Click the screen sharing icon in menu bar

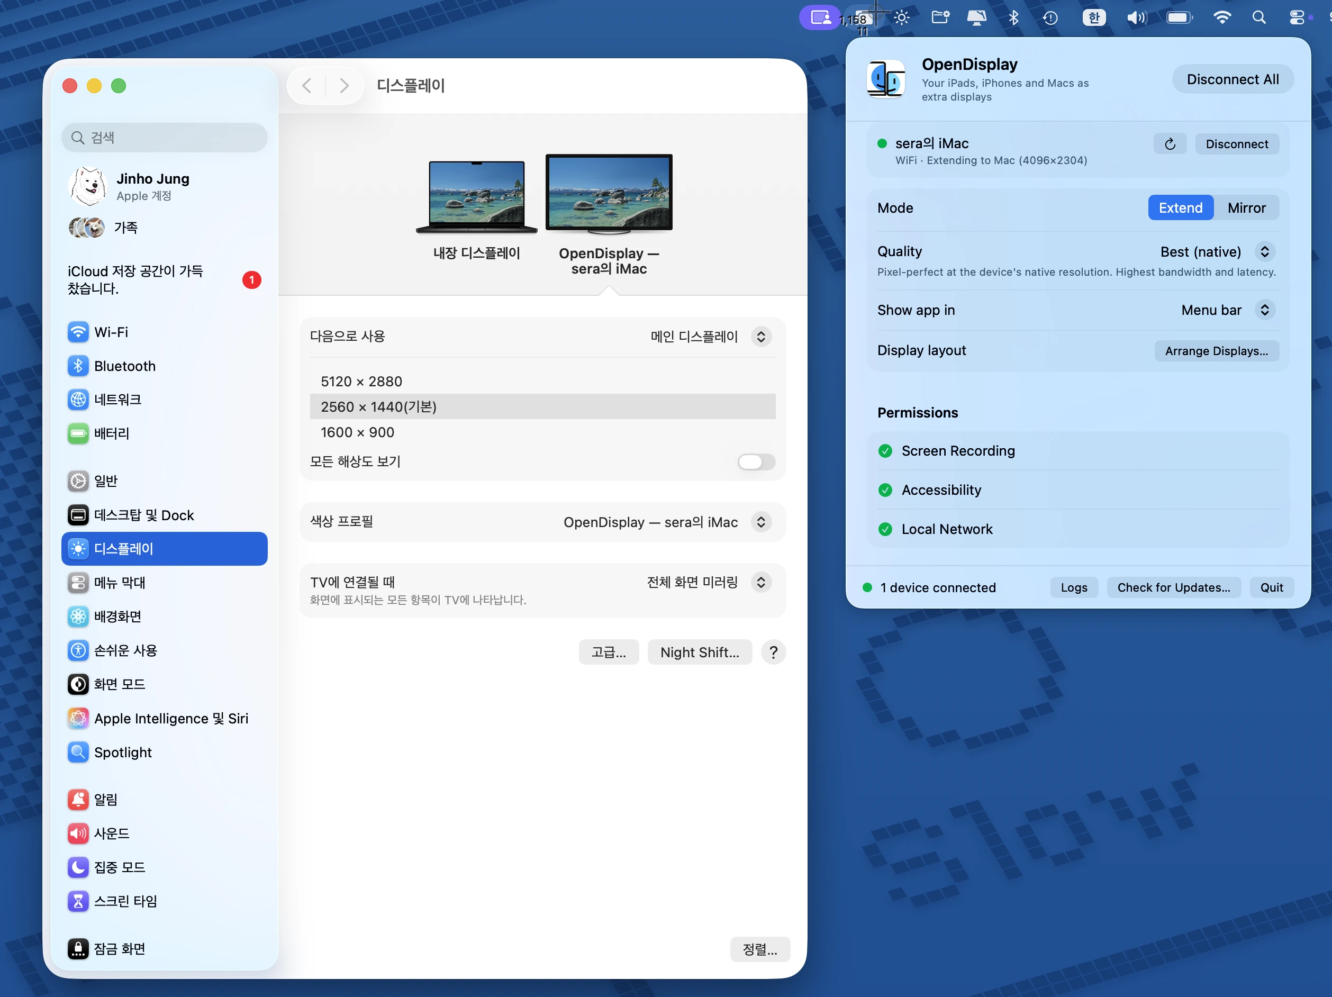pos(820,17)
